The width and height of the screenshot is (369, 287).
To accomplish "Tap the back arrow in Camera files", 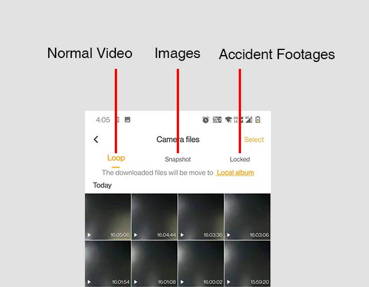I will pos(96,139).
